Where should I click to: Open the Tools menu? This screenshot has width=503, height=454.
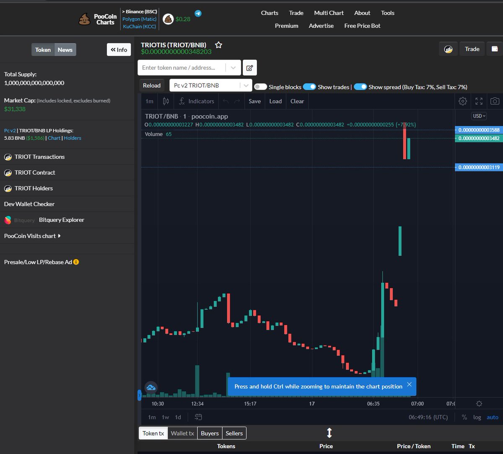pos(388,13)
